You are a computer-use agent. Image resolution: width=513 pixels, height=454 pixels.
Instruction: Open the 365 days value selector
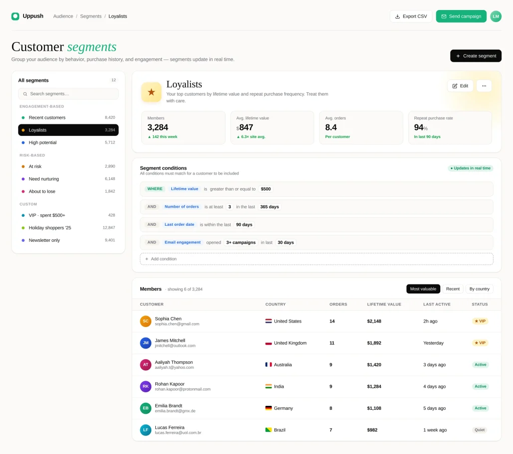point(269,207)
